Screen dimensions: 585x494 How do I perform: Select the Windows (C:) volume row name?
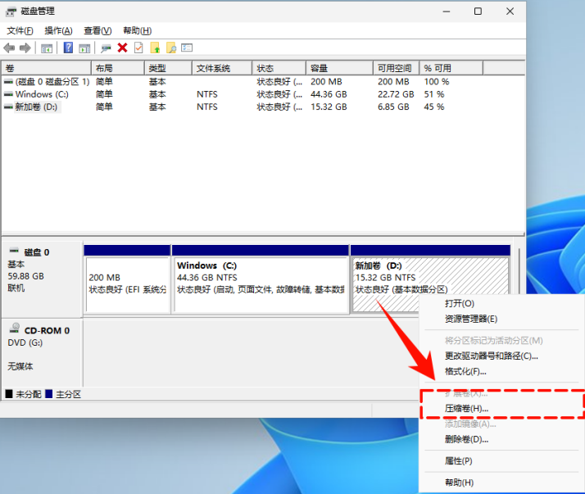pos(42,94)
